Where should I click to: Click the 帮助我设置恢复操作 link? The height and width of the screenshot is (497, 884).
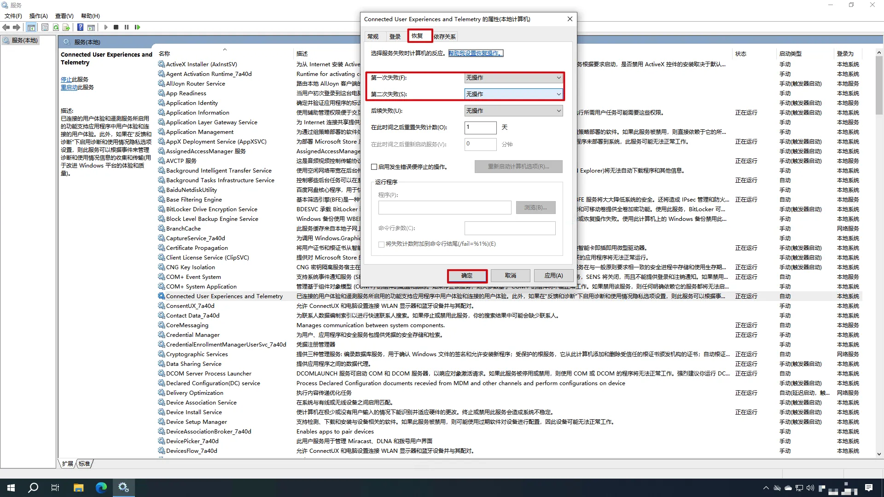click(476, 53)
